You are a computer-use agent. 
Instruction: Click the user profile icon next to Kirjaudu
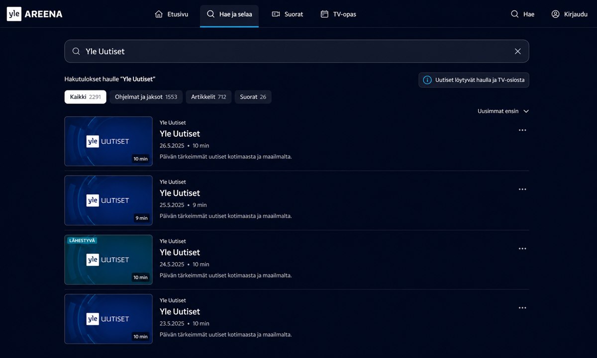pyautogui.click(x=556, y=14)
